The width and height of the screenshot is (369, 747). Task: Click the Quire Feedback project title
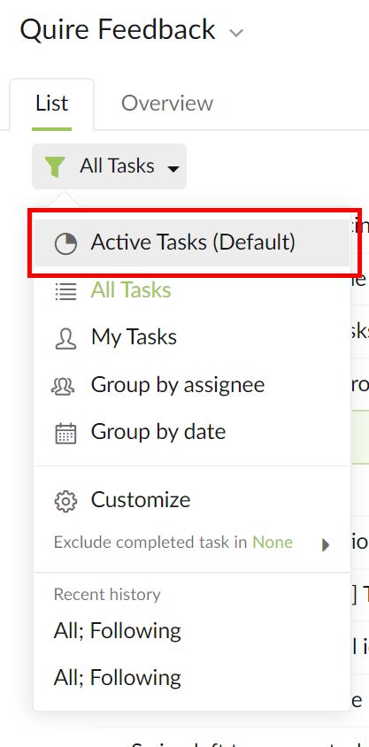pyautogui.click(x=118, y=29)
